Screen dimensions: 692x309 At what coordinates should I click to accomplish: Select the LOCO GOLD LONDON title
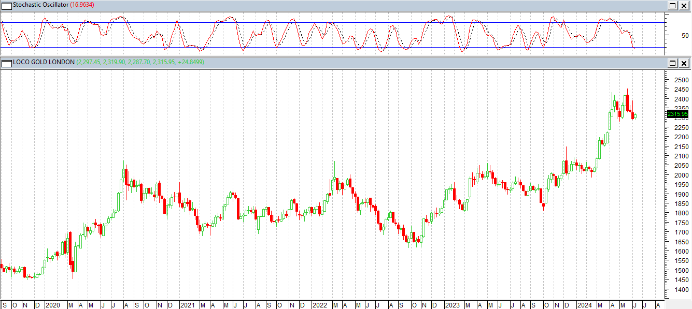pyautogui.click(x=44, y=62)
